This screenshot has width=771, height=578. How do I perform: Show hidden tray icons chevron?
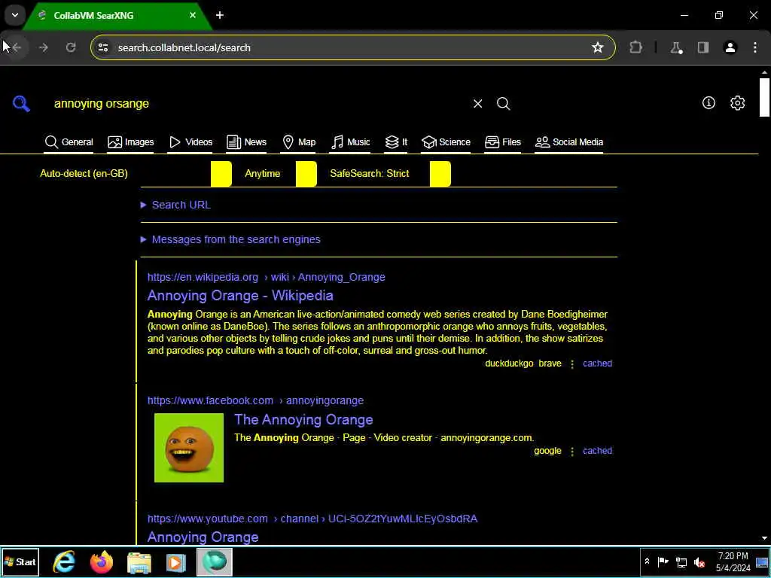647,561
